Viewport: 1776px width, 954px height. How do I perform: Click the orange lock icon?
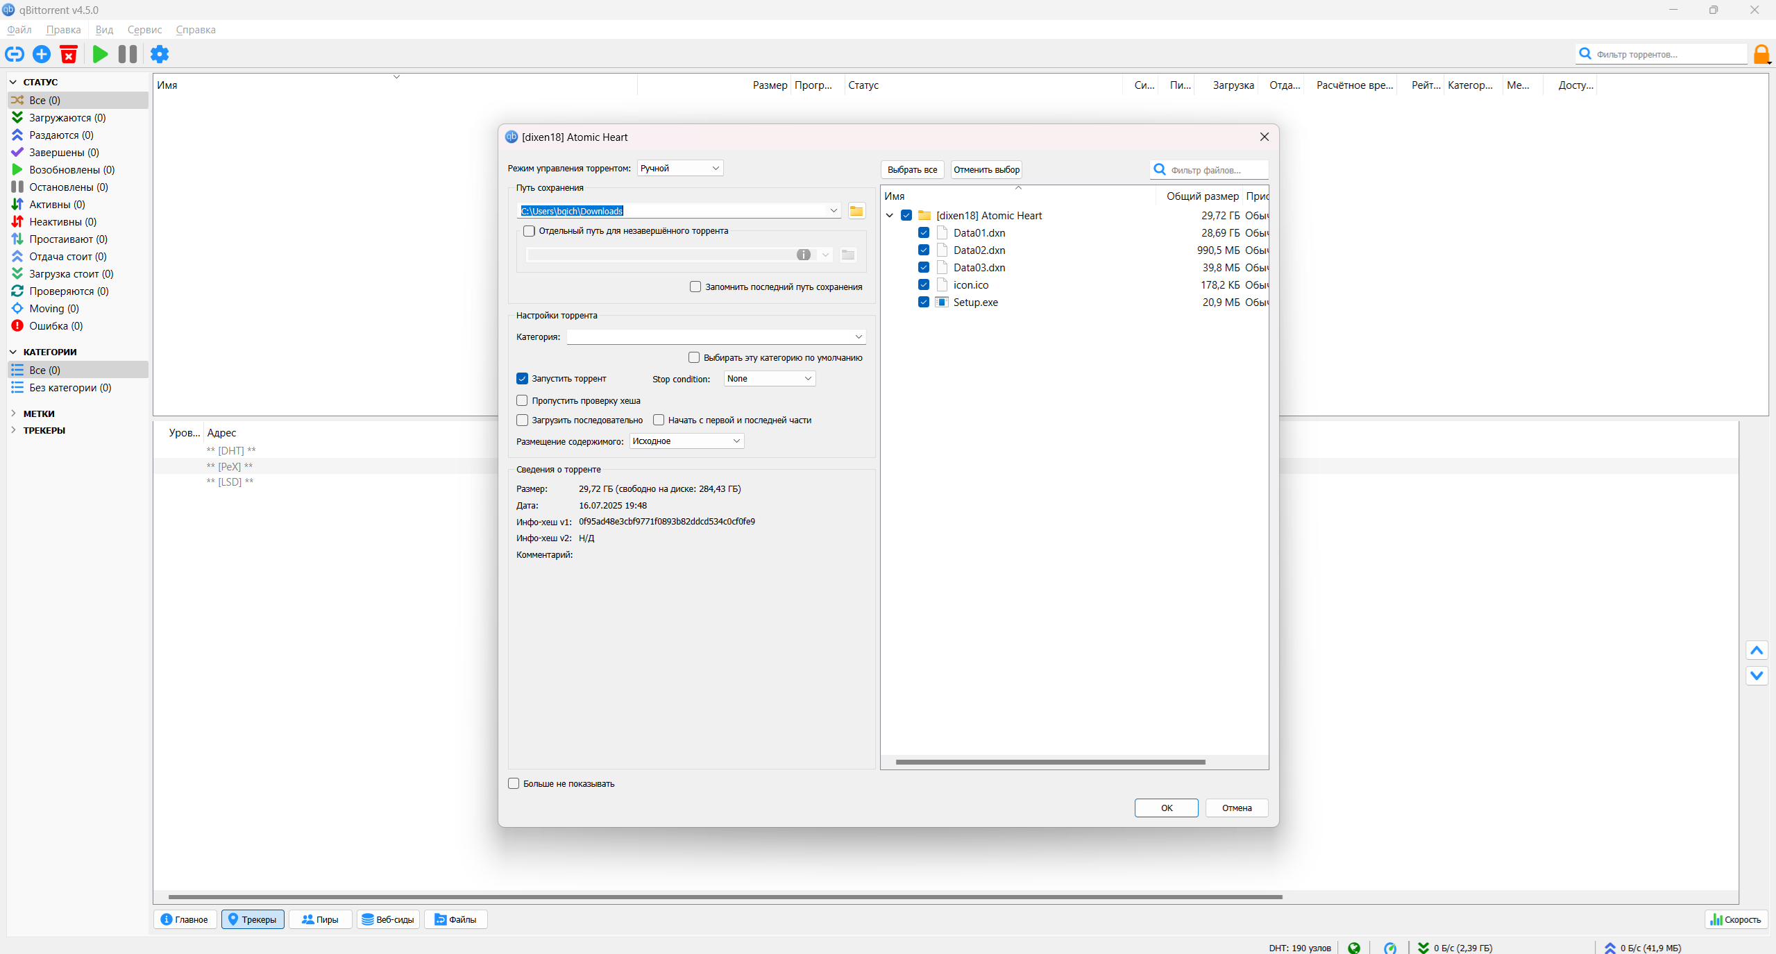coord(1761,54)
